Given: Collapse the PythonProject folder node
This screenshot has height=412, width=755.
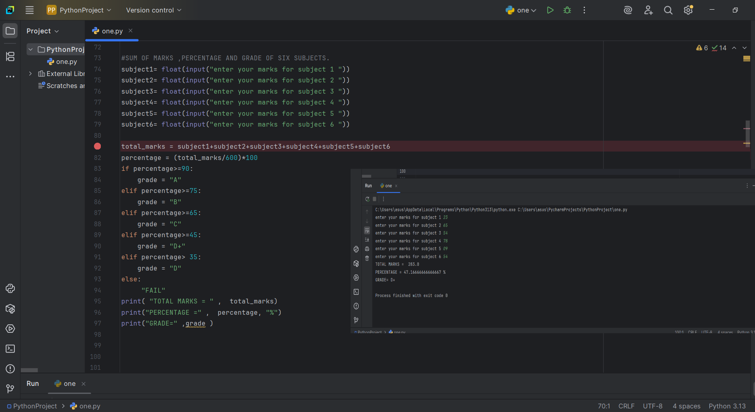Looking at the screenshot, I should point(31,49).
